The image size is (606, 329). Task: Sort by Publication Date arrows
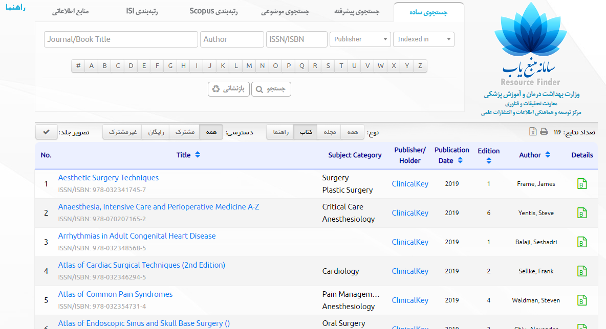coord(460,160)
